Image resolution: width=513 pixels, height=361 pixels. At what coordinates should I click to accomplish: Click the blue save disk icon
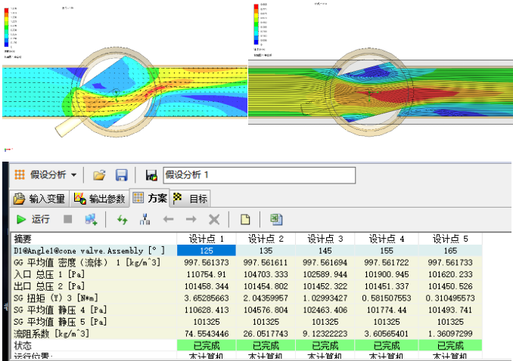coord(121,175)
